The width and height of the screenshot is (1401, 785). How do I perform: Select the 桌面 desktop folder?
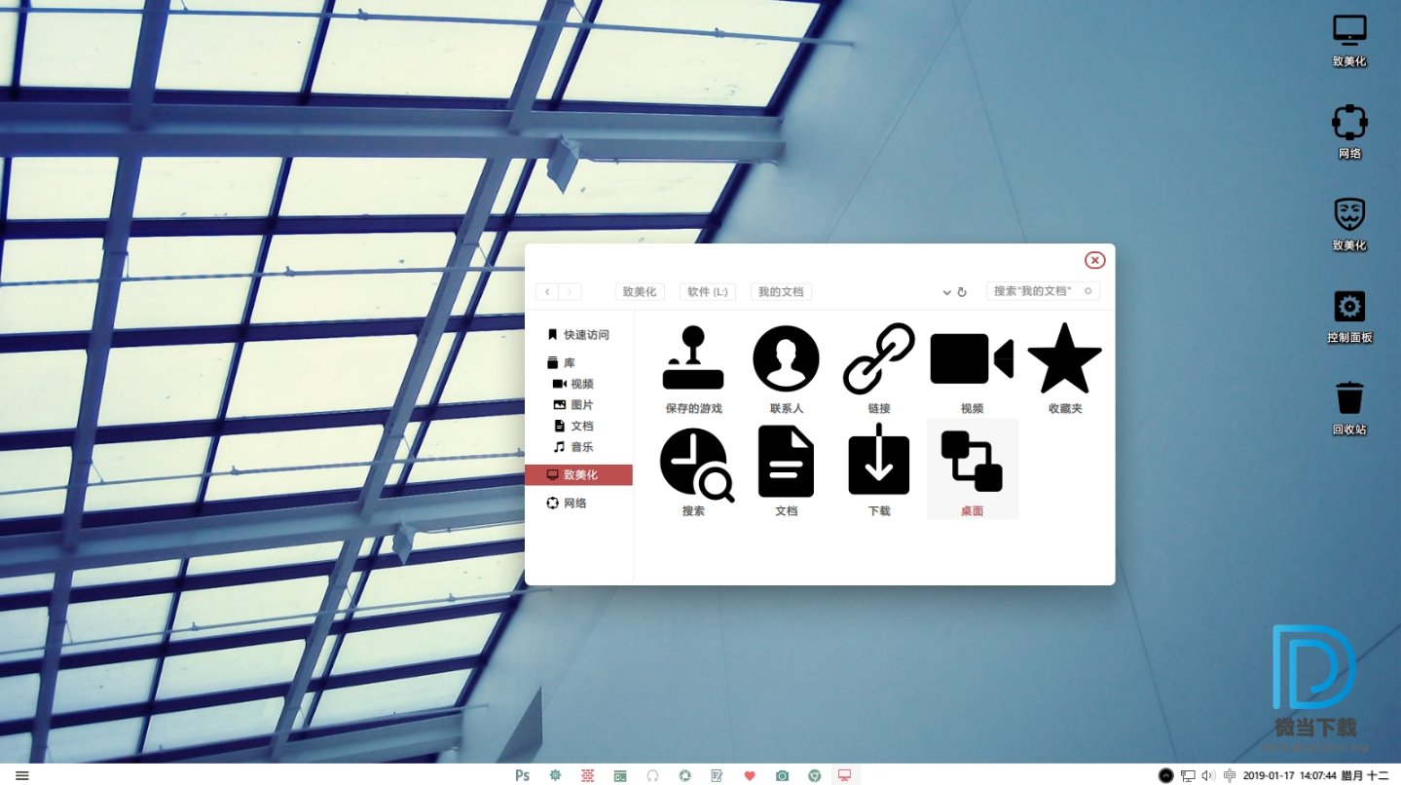[x=973, y=469]
